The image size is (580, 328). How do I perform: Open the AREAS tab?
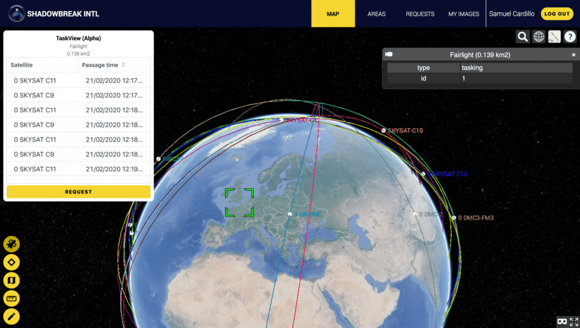377,14
